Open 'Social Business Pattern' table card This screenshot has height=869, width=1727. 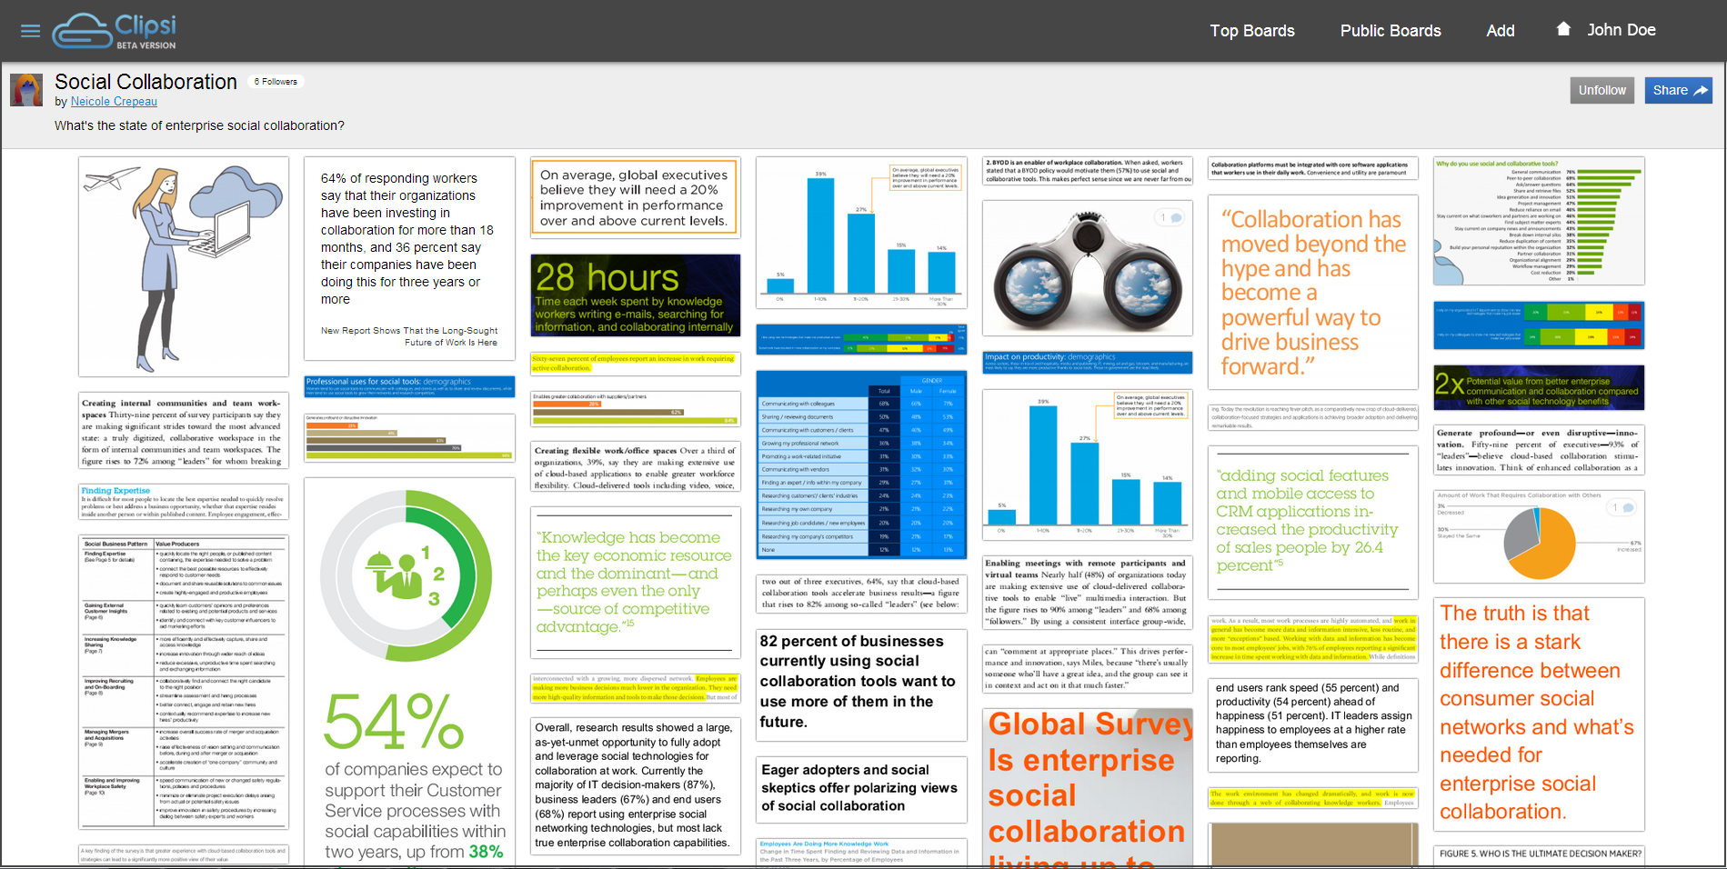point(184,682)
